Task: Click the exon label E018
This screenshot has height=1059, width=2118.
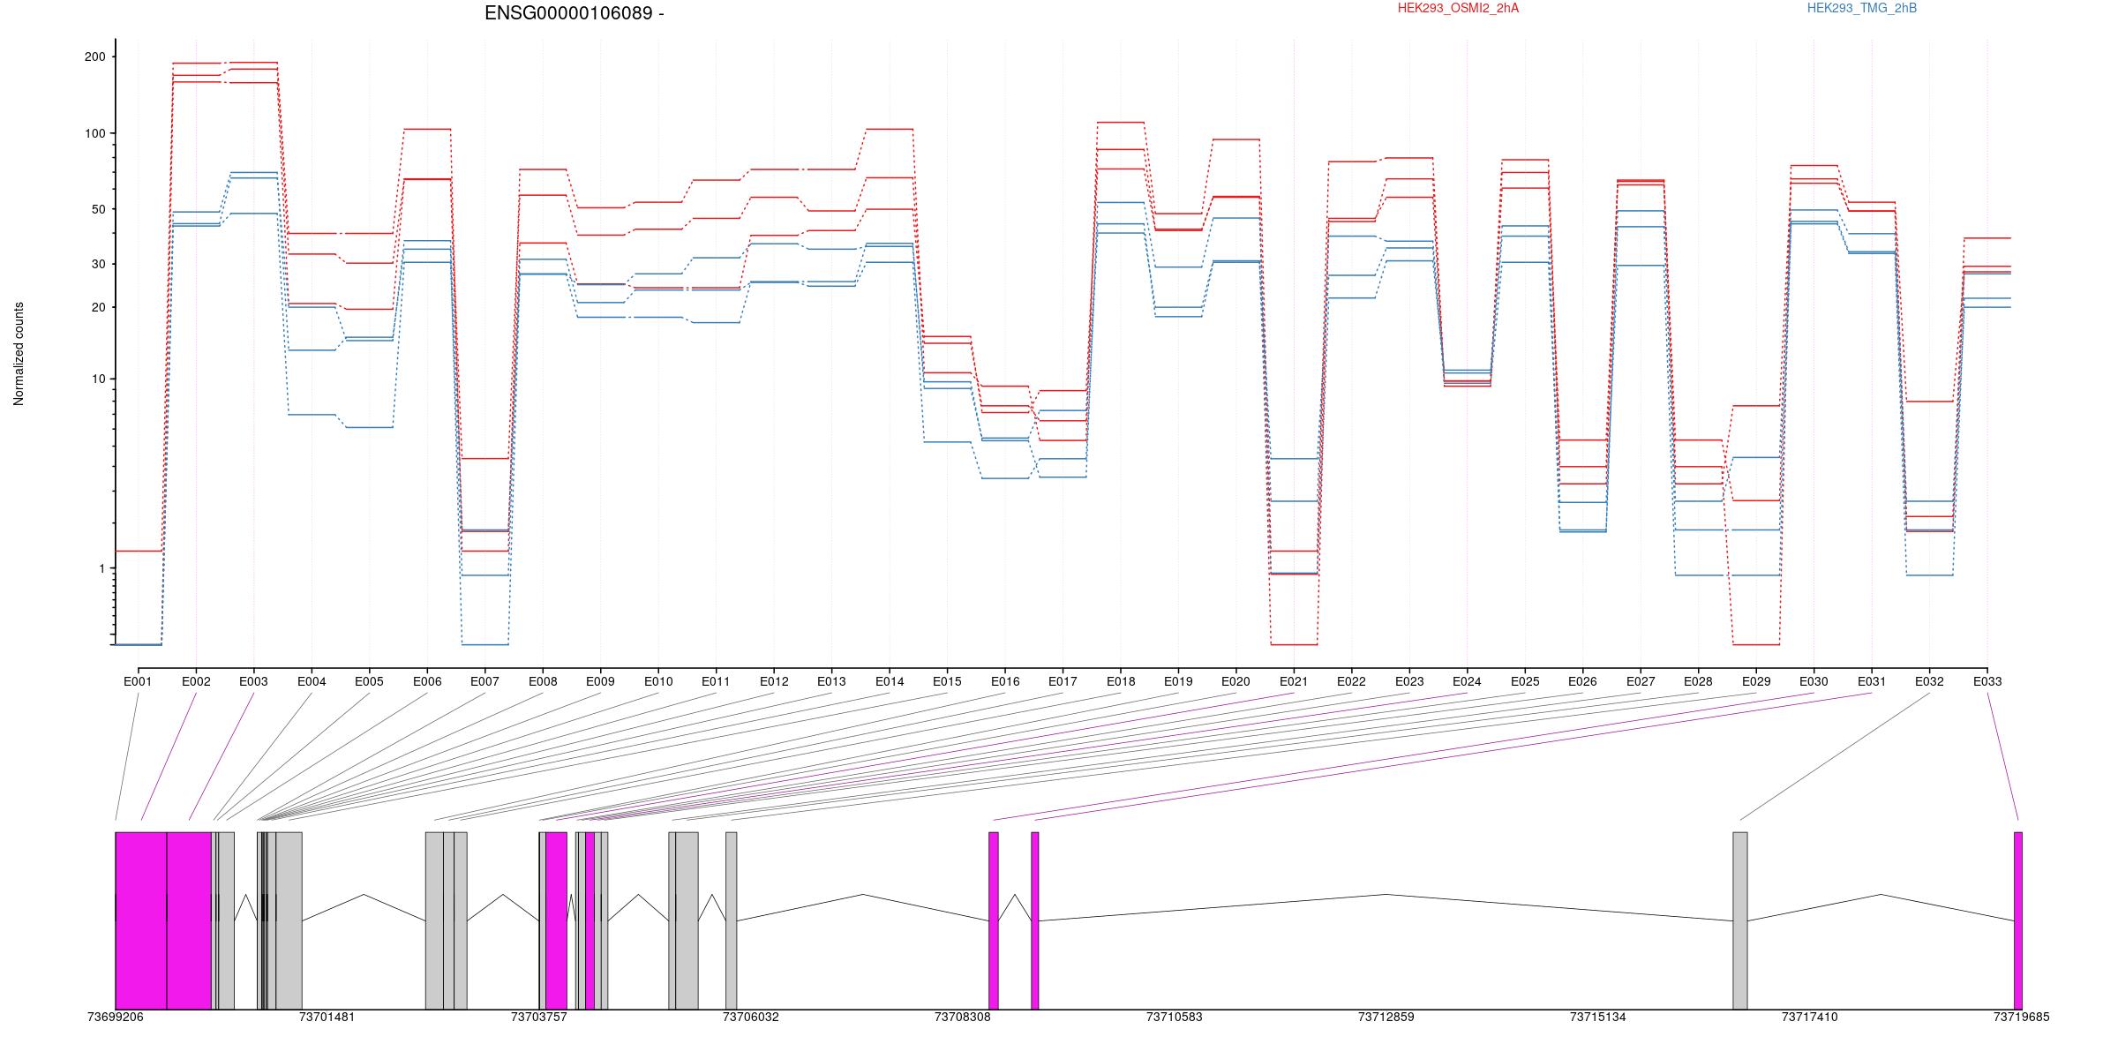Action: [x=1121, y=681]
